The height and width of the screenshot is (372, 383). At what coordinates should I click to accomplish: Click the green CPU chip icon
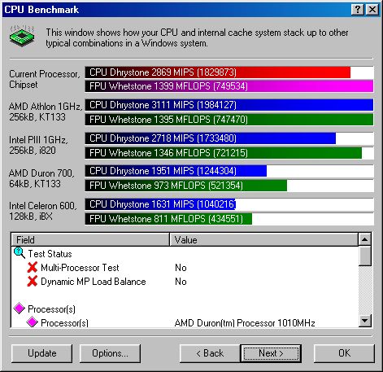pyautogui.click(x=22, y=36)
